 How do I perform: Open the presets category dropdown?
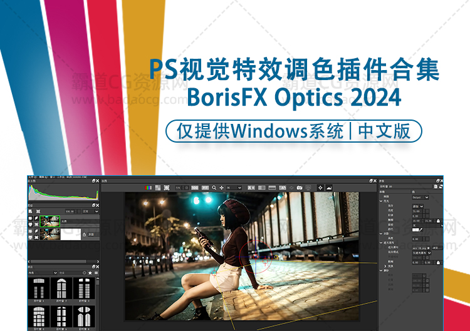click(43, 273)
